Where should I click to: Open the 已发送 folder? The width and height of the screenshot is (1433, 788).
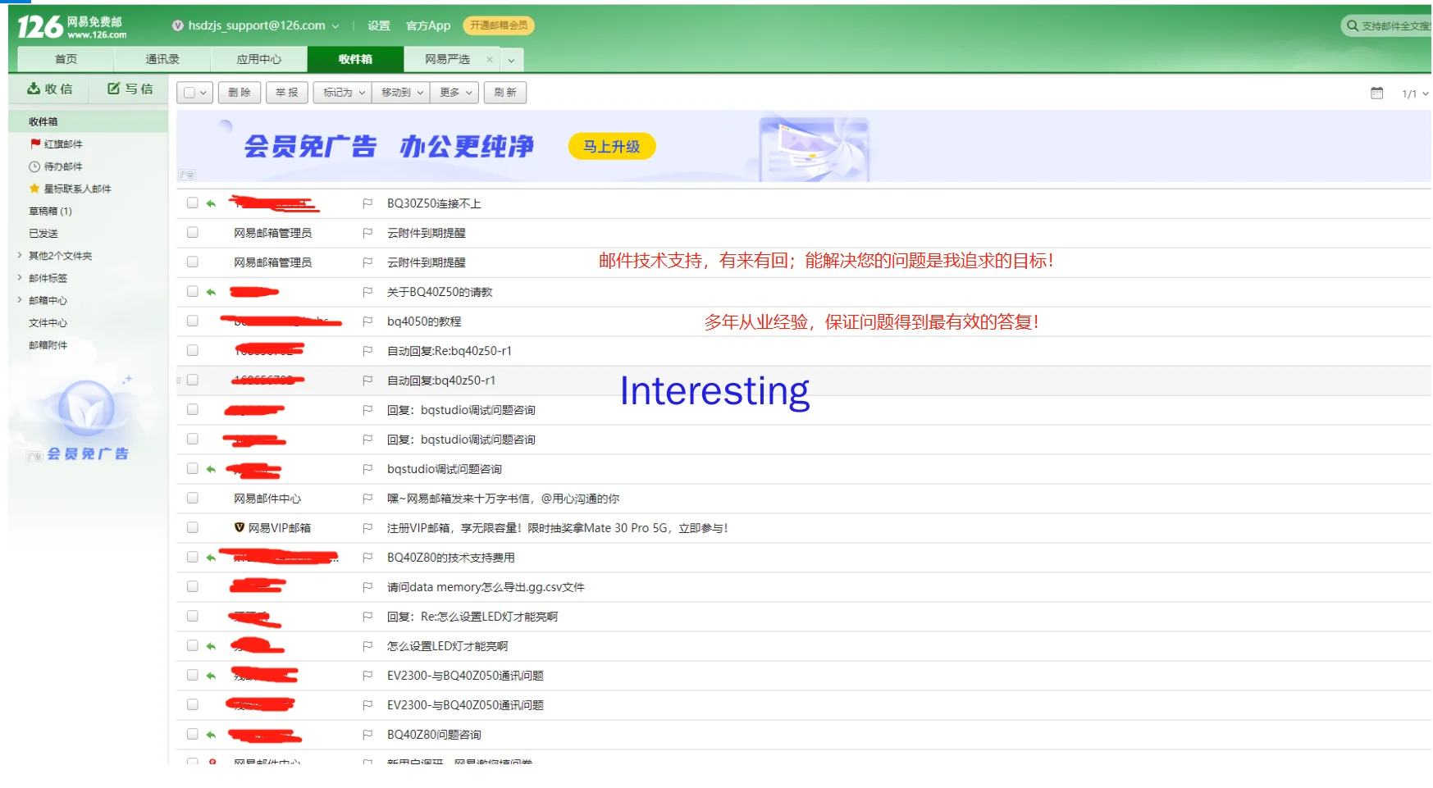tap(43, 233)
